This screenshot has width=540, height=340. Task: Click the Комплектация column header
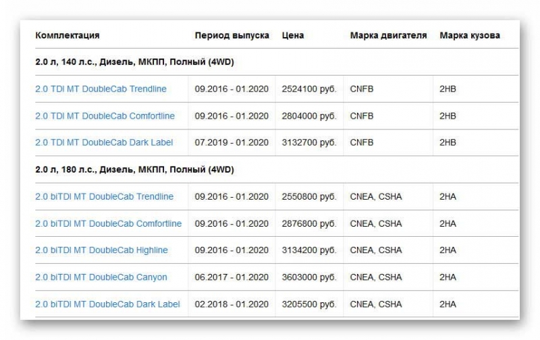(x=67, y=36)
